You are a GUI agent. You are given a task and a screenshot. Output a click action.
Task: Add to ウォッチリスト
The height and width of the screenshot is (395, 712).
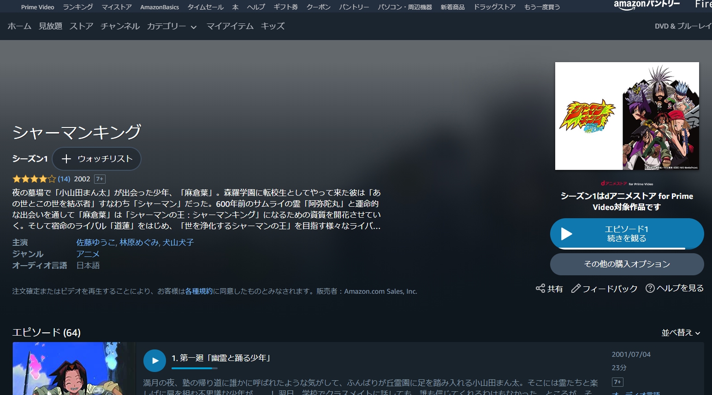pyautogui.click(x=96, y=159)
